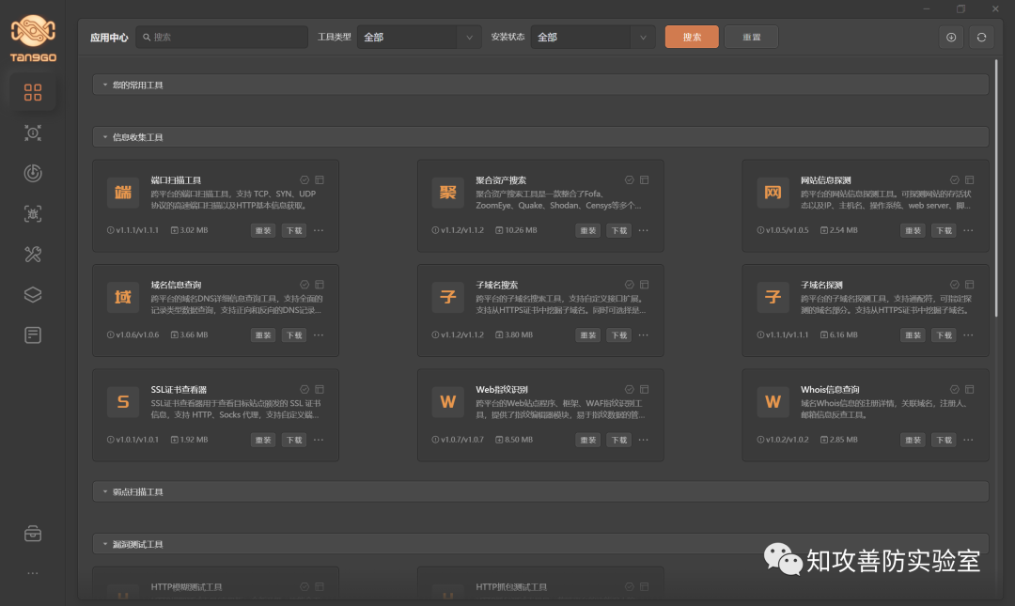The image size is (1015, 606).
Task: Open detail window icon on 端口扫描工具 card
Action: 320,180
